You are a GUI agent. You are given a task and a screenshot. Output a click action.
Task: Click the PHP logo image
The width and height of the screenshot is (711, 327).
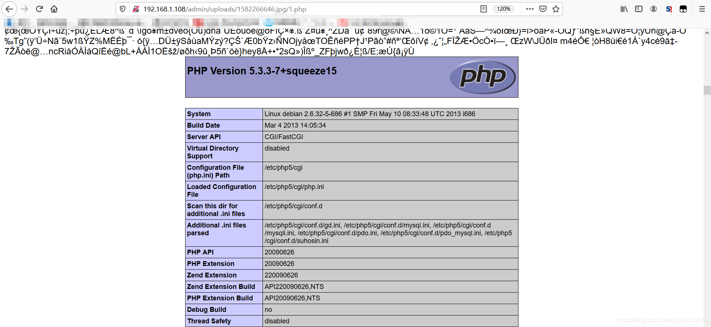pyautogui.click(x=483, y=77)
